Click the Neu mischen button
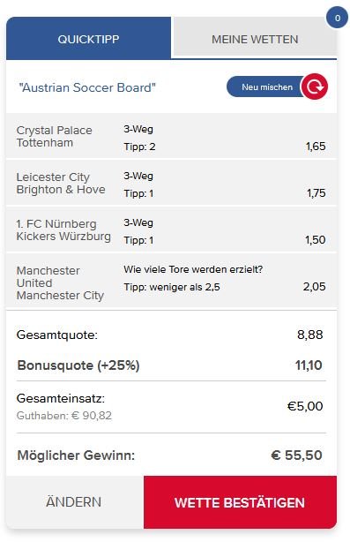Screen dimensions: 350x542 pyautogui.click(x=265, y=87)
